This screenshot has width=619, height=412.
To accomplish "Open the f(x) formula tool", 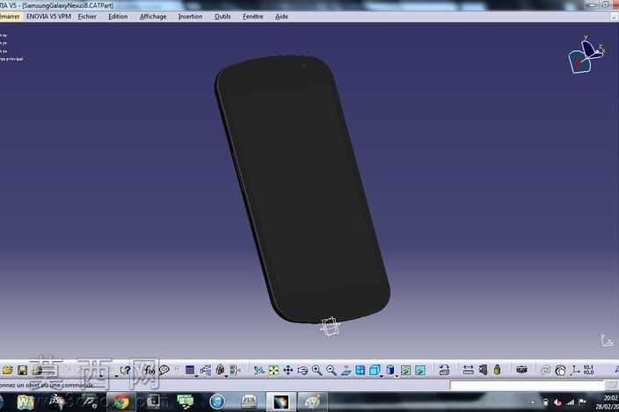I will click(149, 370).
